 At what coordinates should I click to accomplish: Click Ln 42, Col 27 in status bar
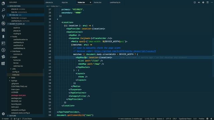pos(149,119)
